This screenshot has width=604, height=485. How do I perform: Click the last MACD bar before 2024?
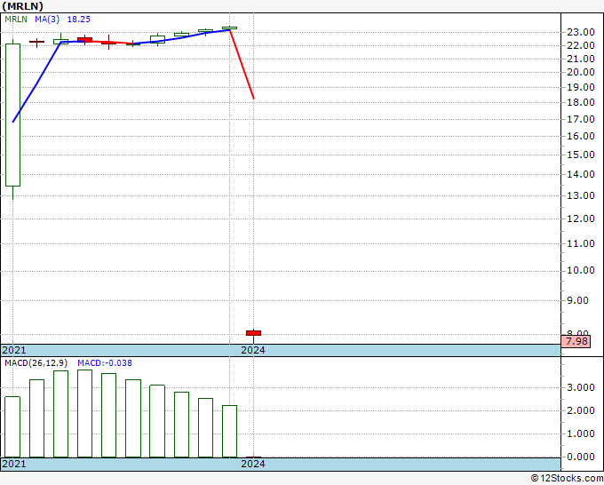[229, 431]
